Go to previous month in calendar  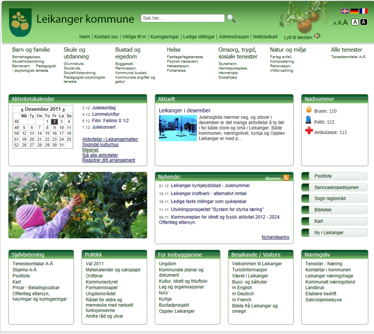click(x=22, y=109)
